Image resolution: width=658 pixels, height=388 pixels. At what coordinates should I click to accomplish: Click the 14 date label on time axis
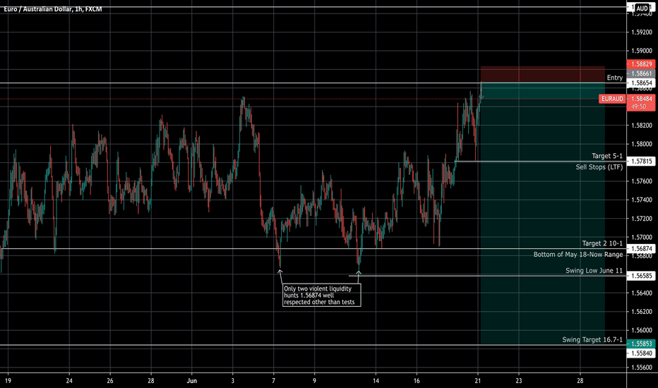pos(376,381)
